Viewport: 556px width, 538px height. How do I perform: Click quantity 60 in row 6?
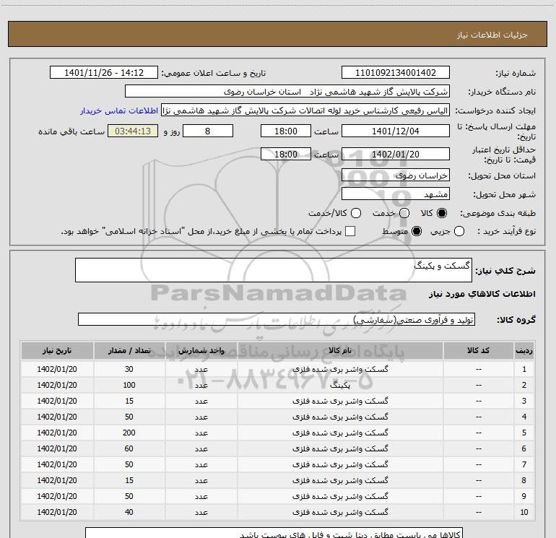tap(129, 448)
